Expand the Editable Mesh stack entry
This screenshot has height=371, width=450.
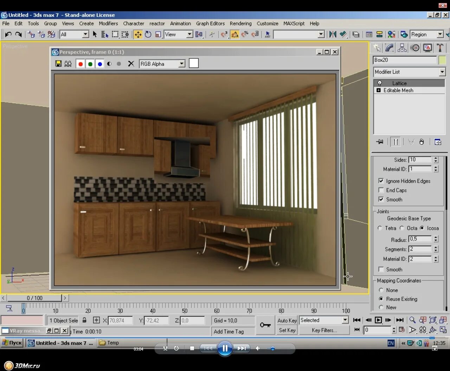coord(379,90)
